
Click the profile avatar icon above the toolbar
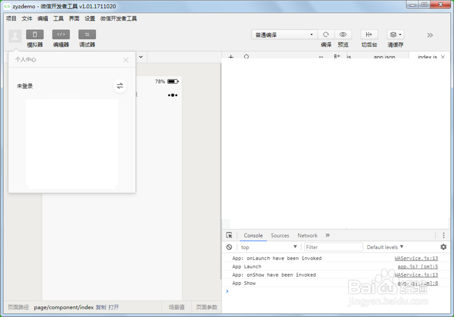pyautogui.click(x=15, y=36)
